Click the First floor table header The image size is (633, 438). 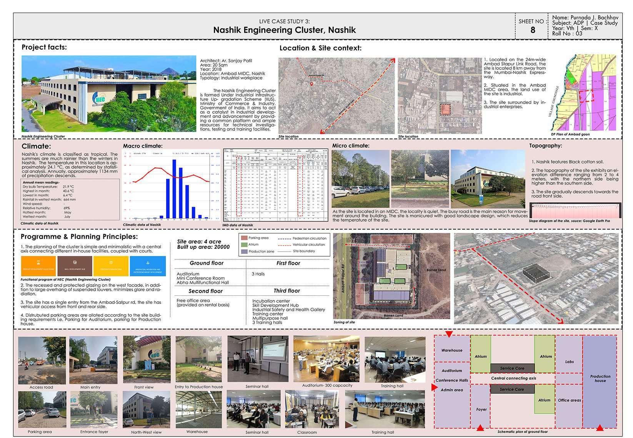coord(288,263)
